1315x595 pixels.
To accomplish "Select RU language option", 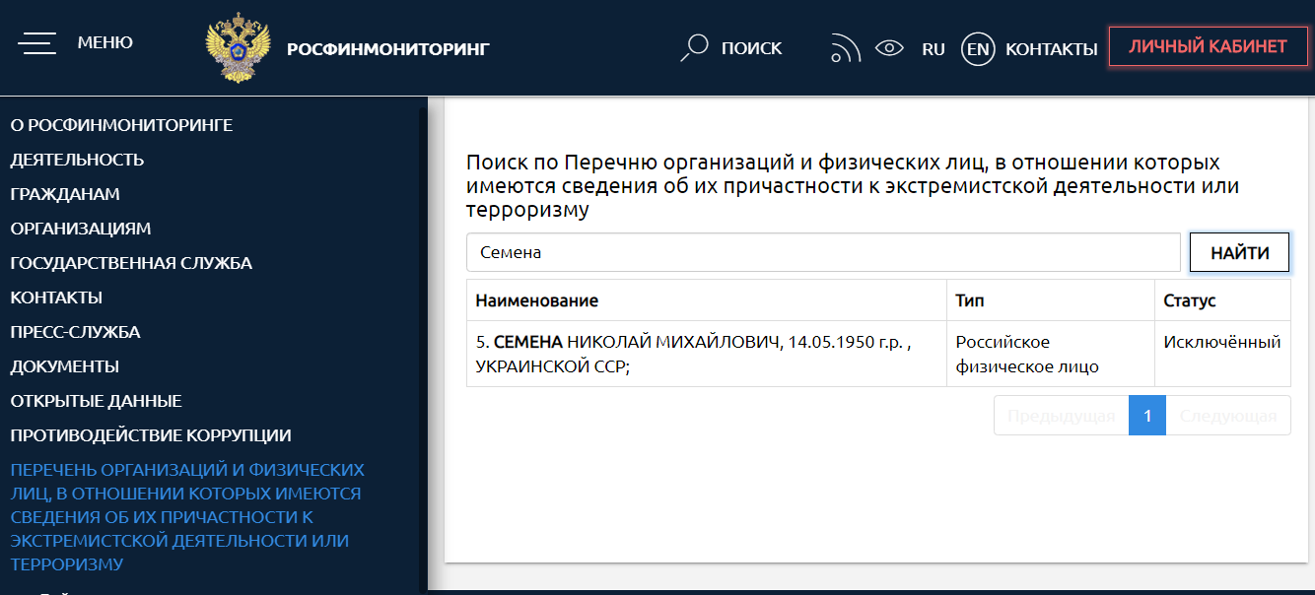I will 933,48.
